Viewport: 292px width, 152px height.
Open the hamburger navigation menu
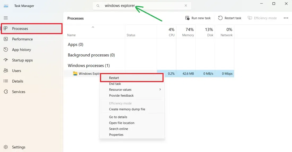6,18
